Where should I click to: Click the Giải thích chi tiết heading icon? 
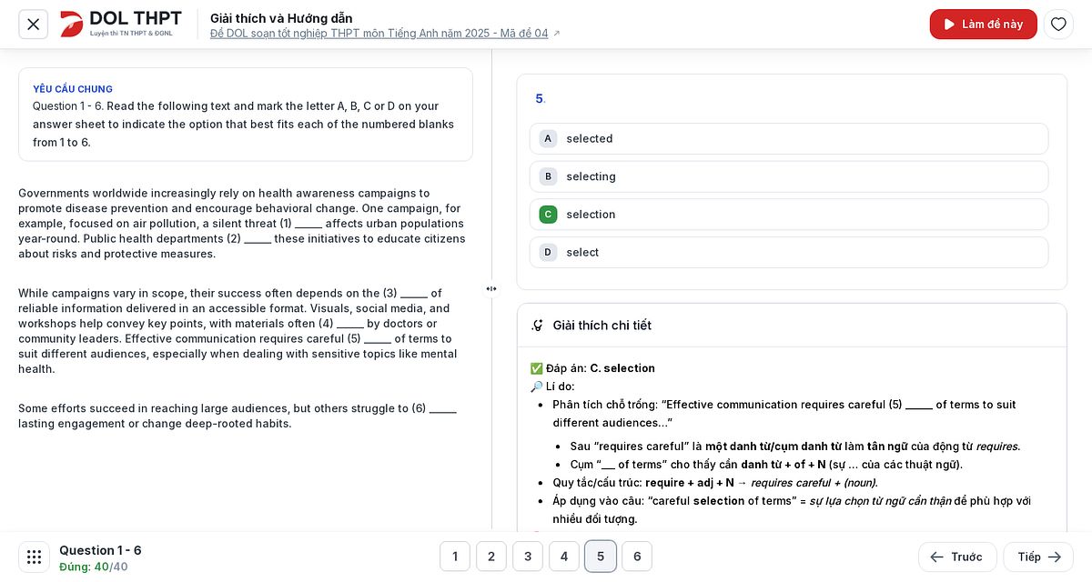point(538,326)
